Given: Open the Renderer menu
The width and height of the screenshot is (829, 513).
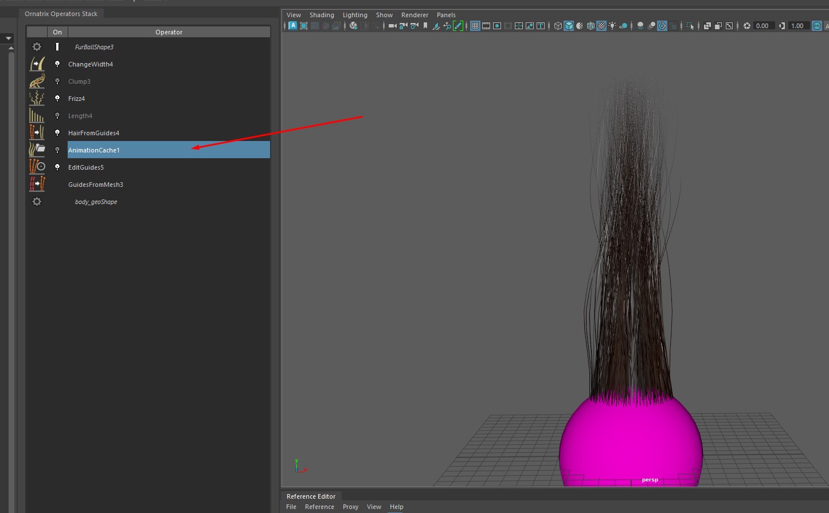Looking at the screenshot, I should pos(414,15).
